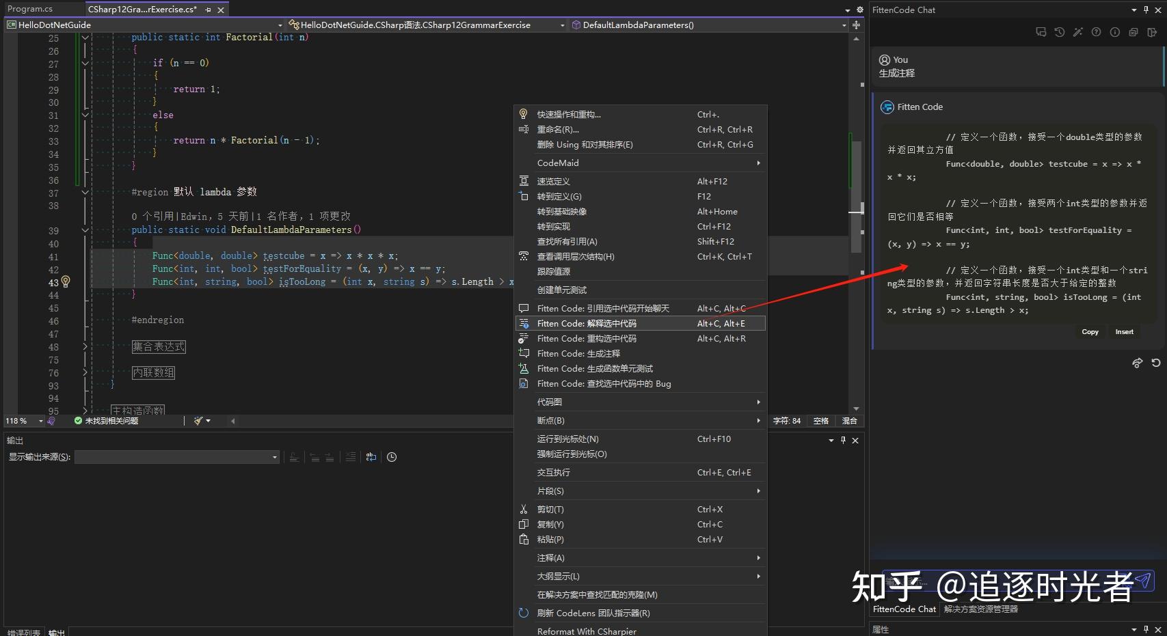This screenshot has height=636, width=1167.
Task: Click the share icon below the Fitten Code response
Action: [x=1138, y=363]
